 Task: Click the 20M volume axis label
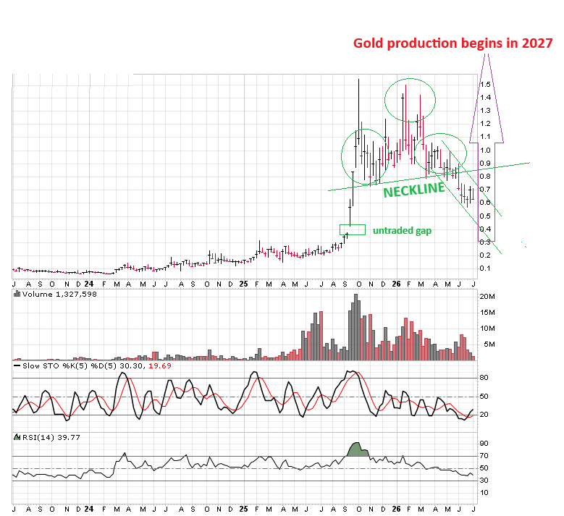(x=487, y=297)
